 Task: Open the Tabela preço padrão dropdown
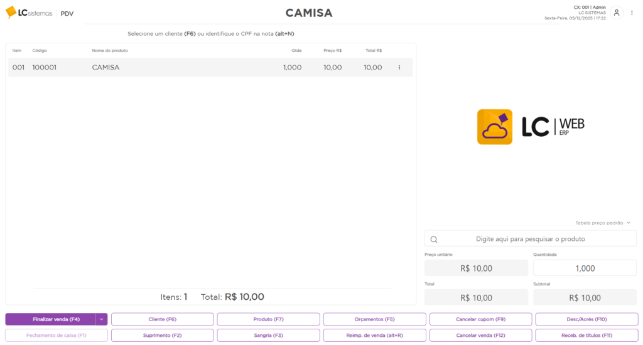[x=602, y=223]
